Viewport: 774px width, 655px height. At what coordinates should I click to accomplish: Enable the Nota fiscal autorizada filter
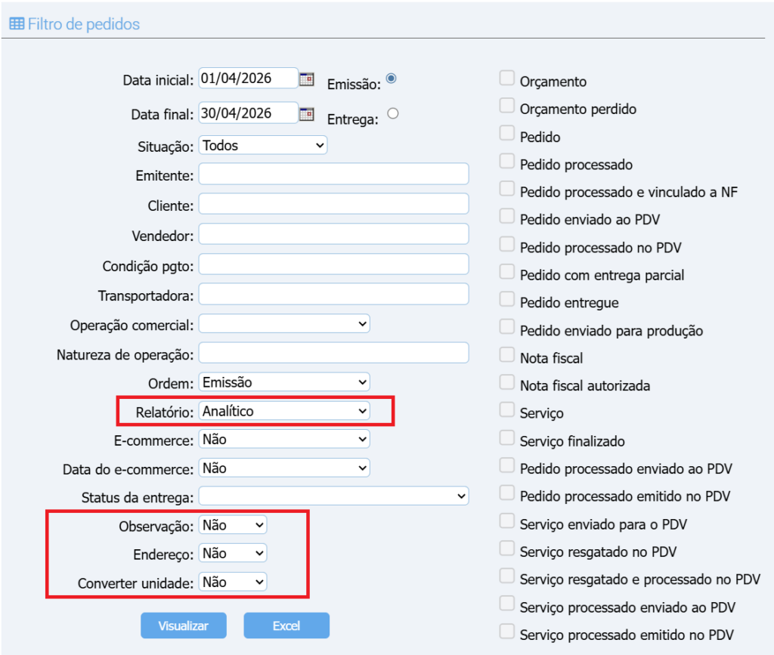point(506,381)
